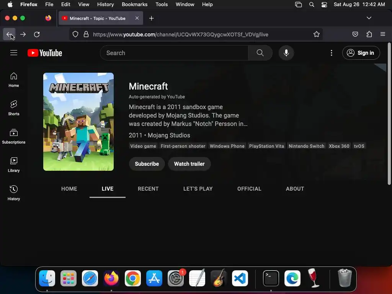Click the First-person shooter tag
This screenshot has height=294, width=392.
(x=183, y=146)
